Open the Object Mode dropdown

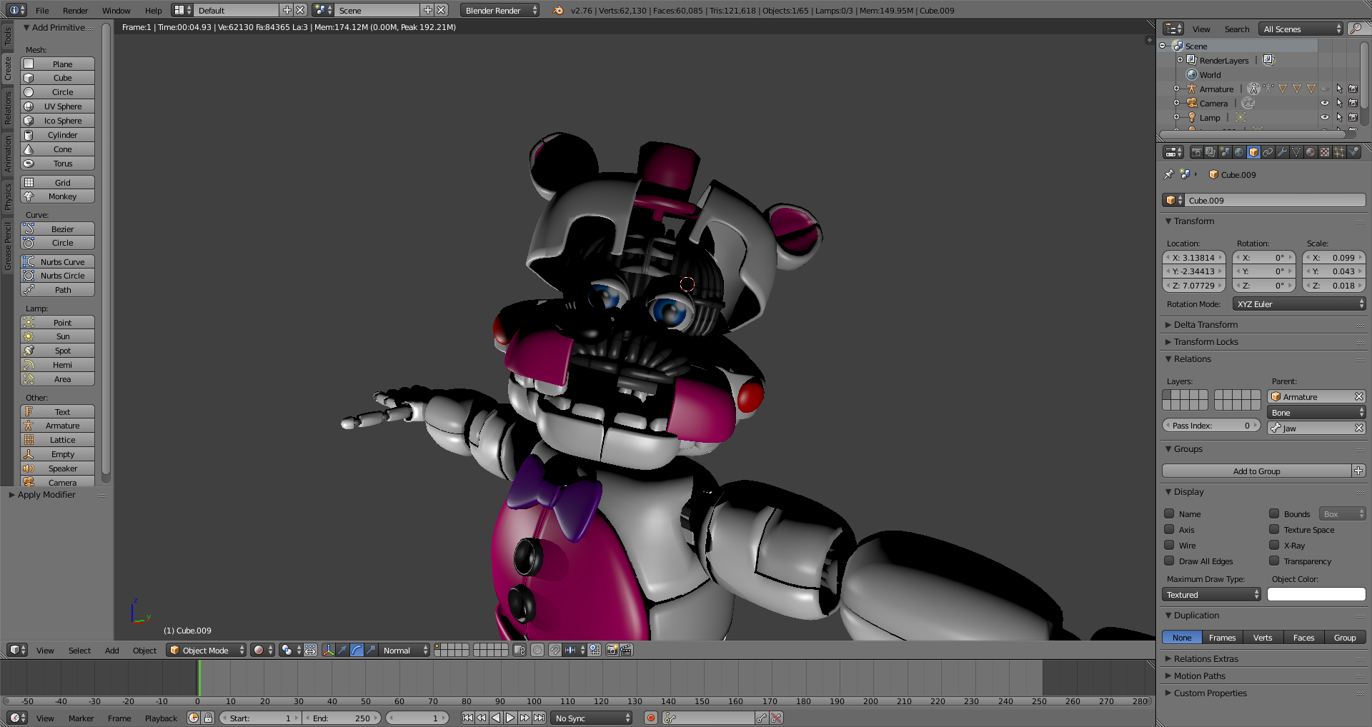[206, 650]
